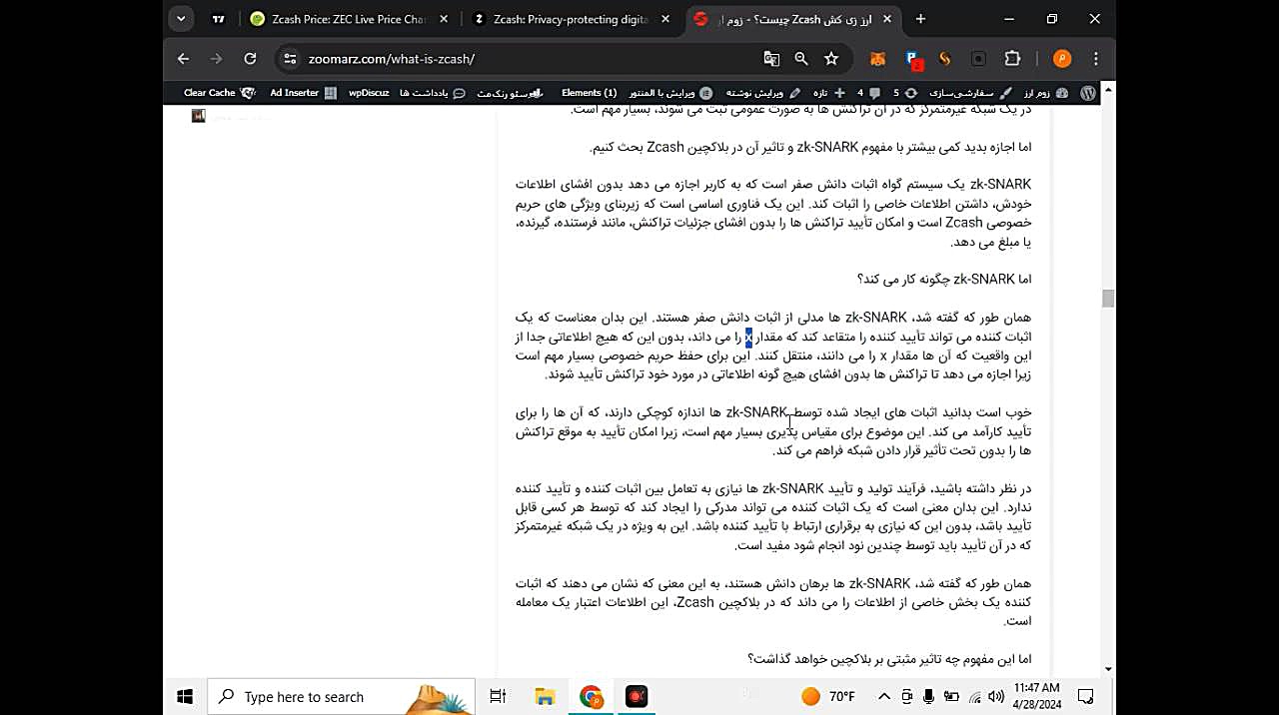This screenshot has height=715, width=1279.
Task: Open سفارشی‌سازی customizer in admin bar
Action: [x=971, y=93]
